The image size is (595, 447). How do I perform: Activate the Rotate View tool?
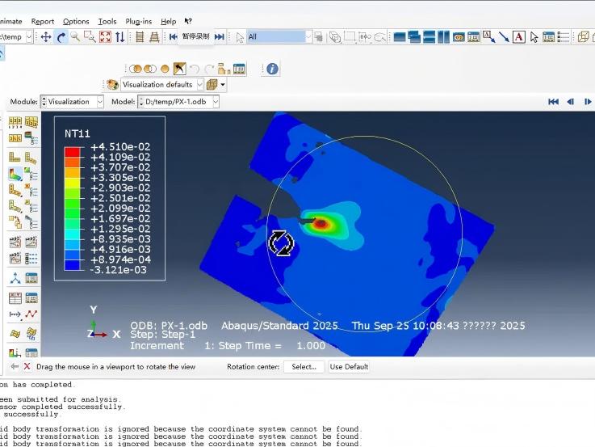61,36
